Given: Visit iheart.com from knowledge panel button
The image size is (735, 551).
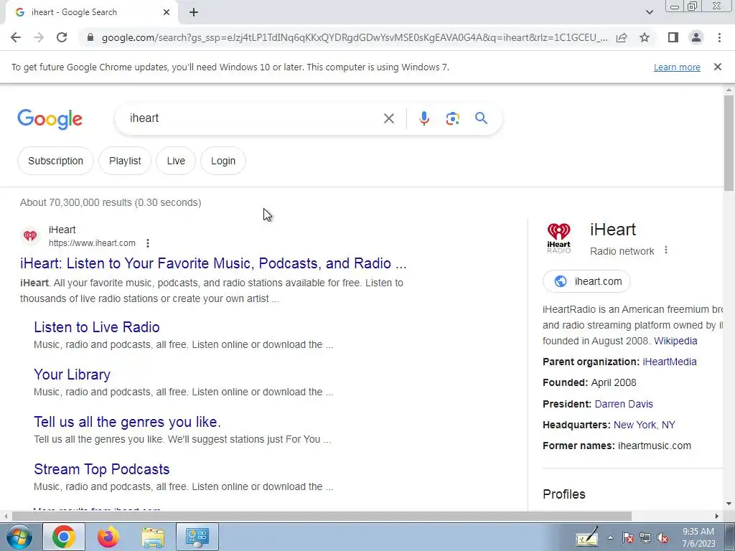Looking at the screenshot, I should (586, 281).
